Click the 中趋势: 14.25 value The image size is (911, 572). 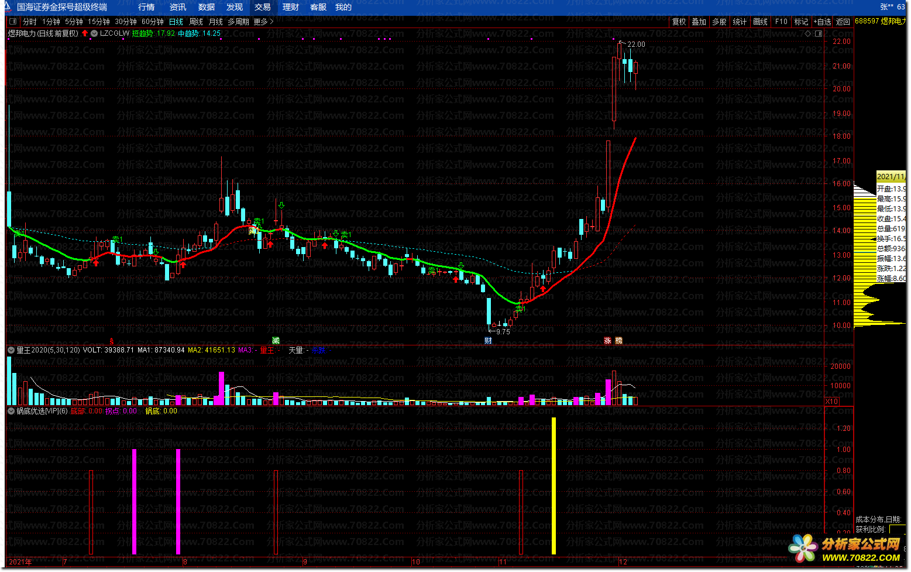pos(200,33)
